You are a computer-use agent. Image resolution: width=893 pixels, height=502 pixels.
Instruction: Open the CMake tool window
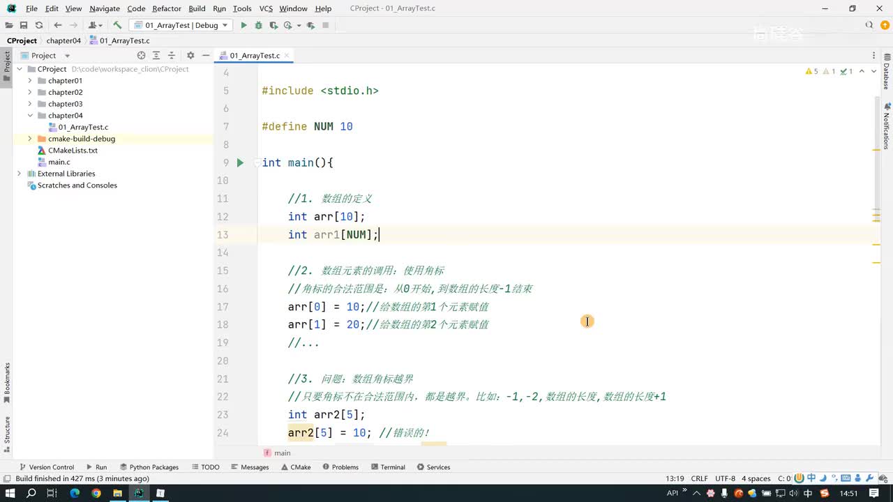tap(296, 467)
